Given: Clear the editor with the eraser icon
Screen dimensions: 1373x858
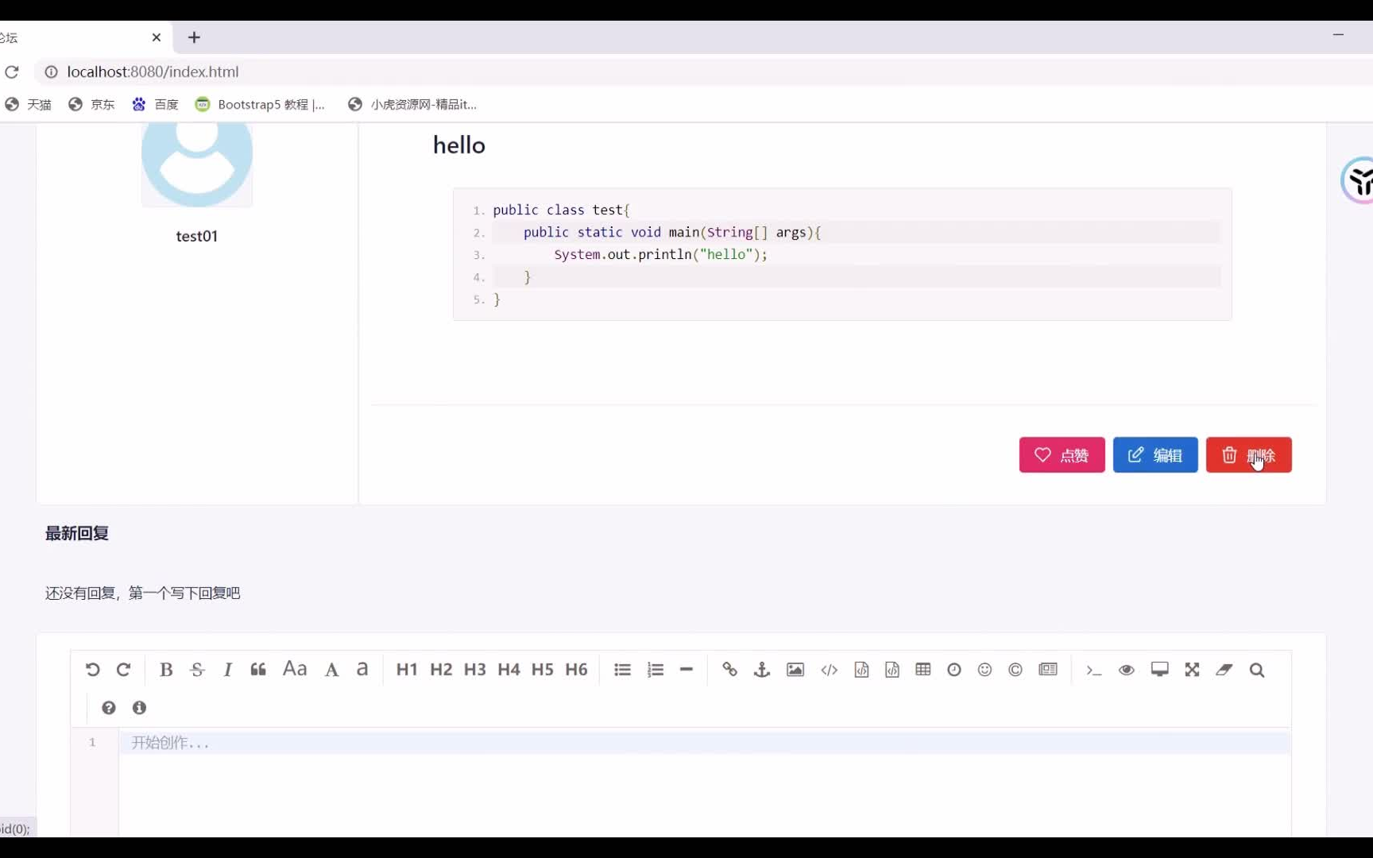Looking at the screenshot, I should [x=1224, y=670].
